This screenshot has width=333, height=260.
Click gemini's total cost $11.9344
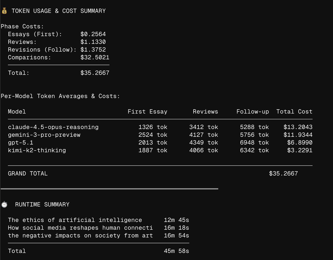298,135
